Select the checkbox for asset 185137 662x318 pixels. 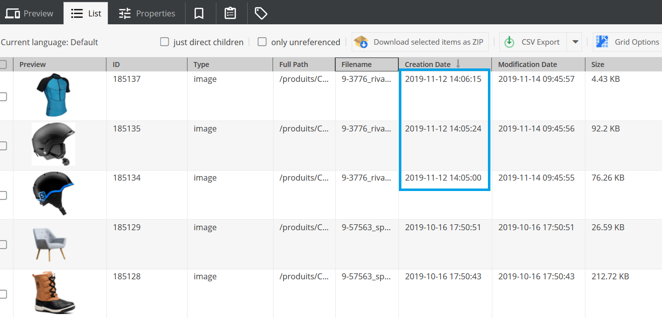2,97
